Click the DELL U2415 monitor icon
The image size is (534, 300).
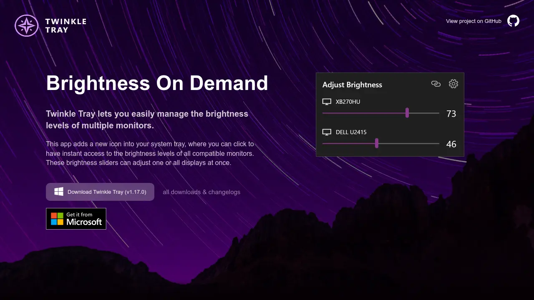point(327,132)
